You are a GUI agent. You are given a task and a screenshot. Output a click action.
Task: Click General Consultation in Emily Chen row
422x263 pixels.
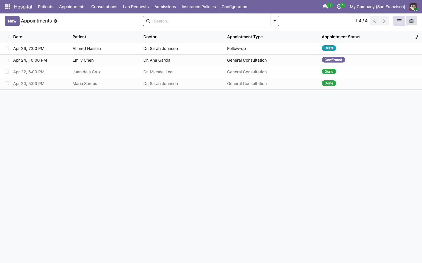pyautogui.click(x=247, y=60)
